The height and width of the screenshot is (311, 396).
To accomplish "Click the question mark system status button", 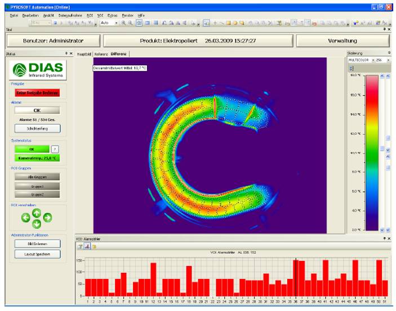I will point(55,149).
